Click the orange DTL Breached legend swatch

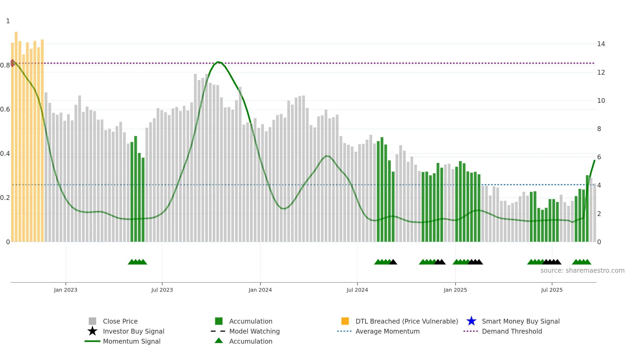345,321
